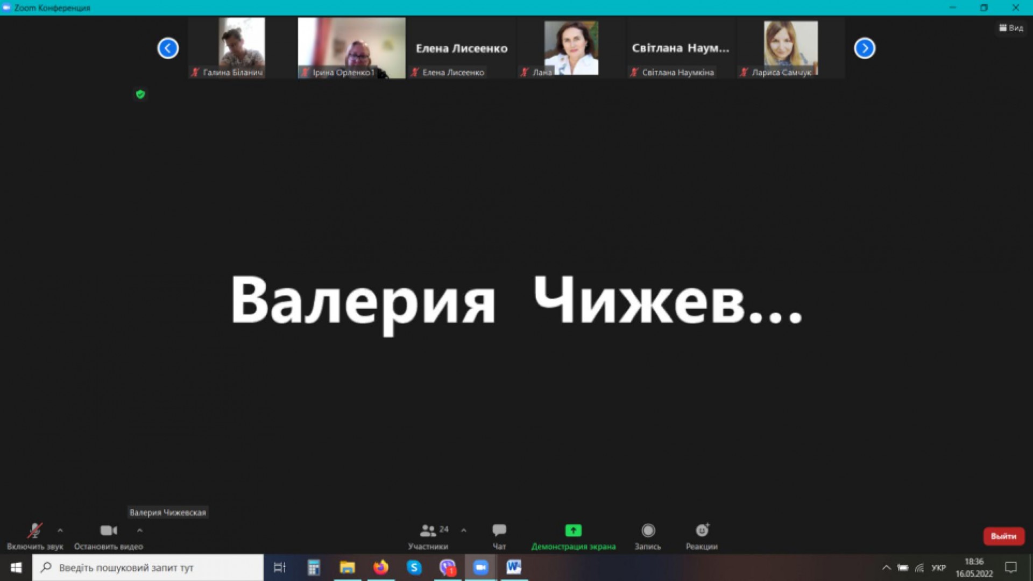Open the Chat icon
The height and width of the screenshot is (581, 1033).
(x=499, y=531)
